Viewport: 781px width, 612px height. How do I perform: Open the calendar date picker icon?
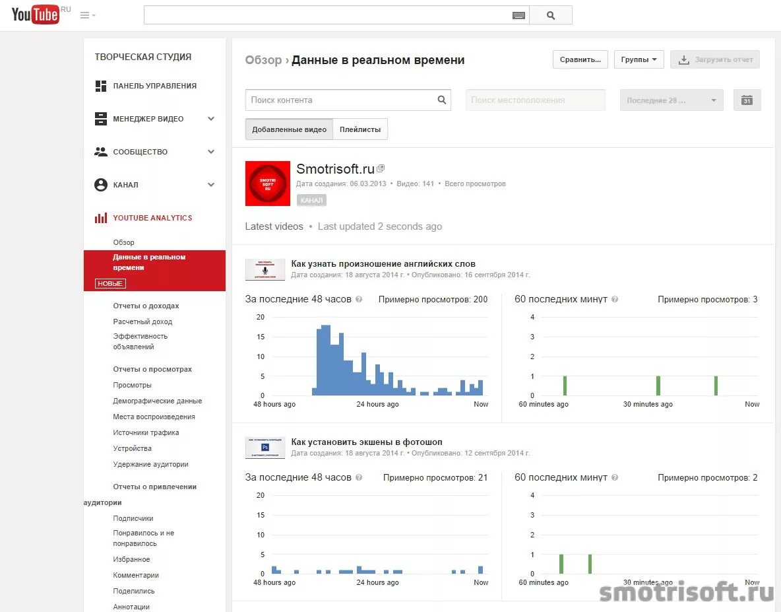747,100
